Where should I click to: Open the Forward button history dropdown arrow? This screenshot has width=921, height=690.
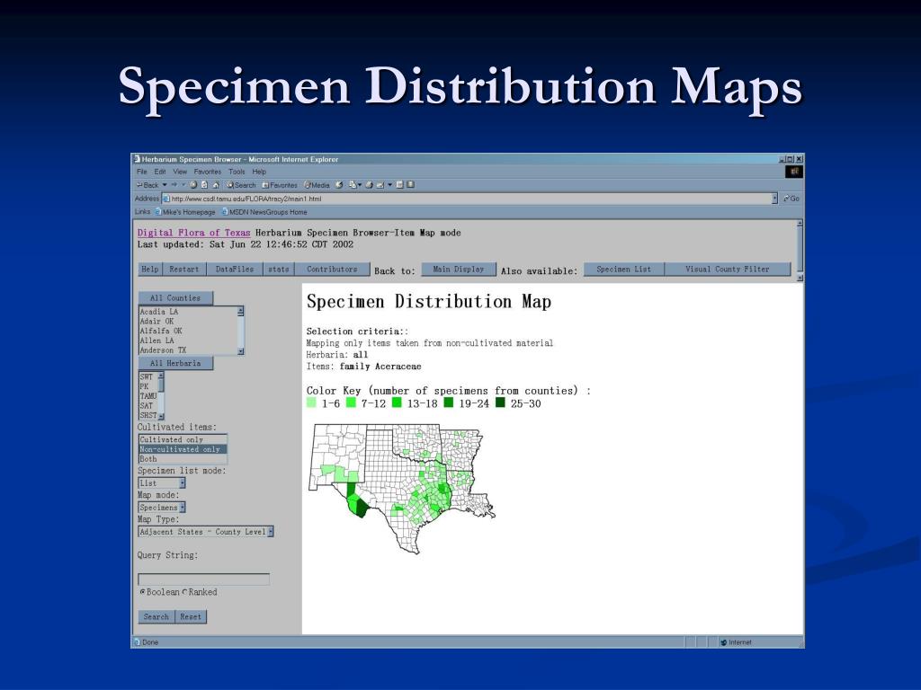pos(183,185)
